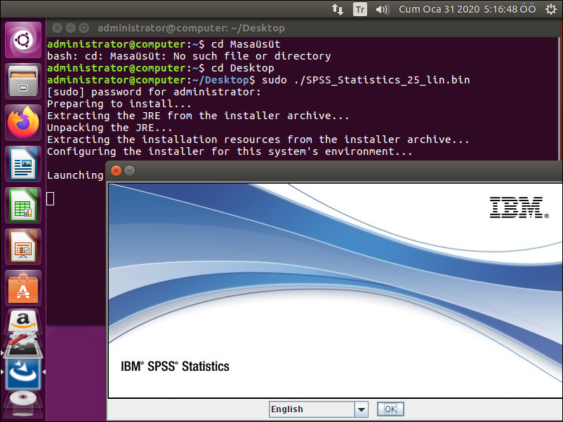The height and width of the screenshot is (422, 563).
Task: Maximize the terminal window
Action: 84,27
